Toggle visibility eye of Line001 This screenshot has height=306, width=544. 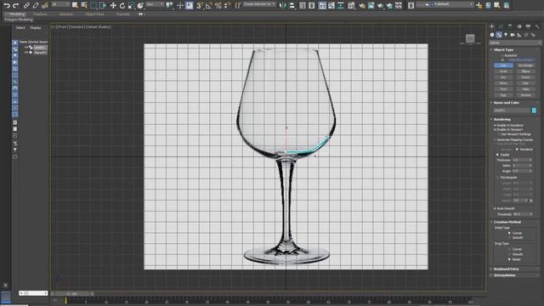tap(26, 48)
